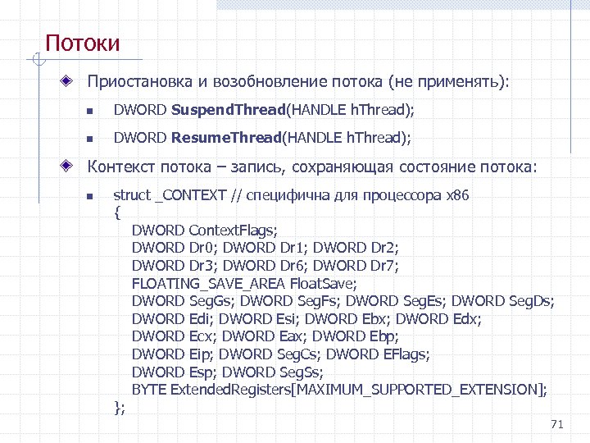
Task: Click the bold "ResumeThread" function name
Action: (x=226, y=138)
